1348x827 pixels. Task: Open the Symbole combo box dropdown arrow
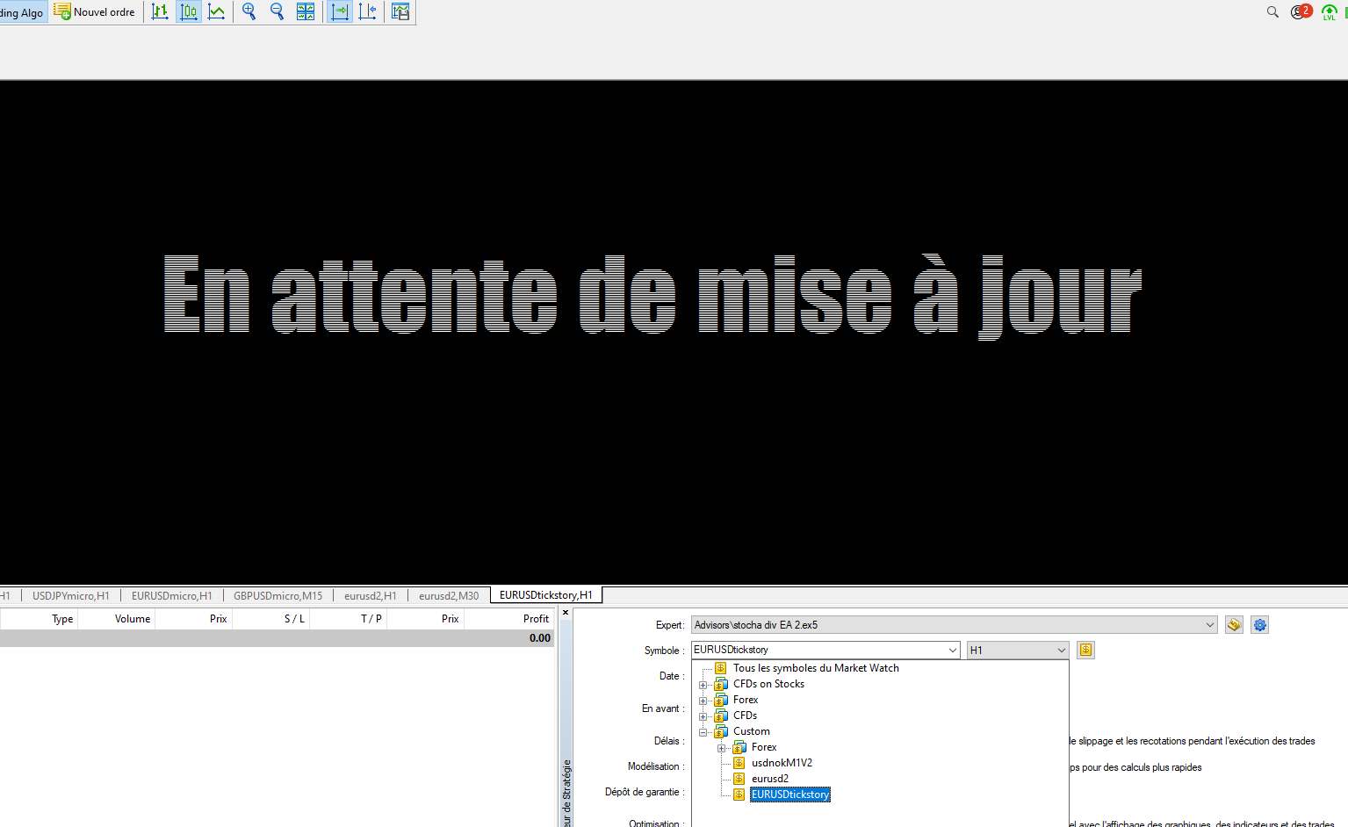pos(953,651)
